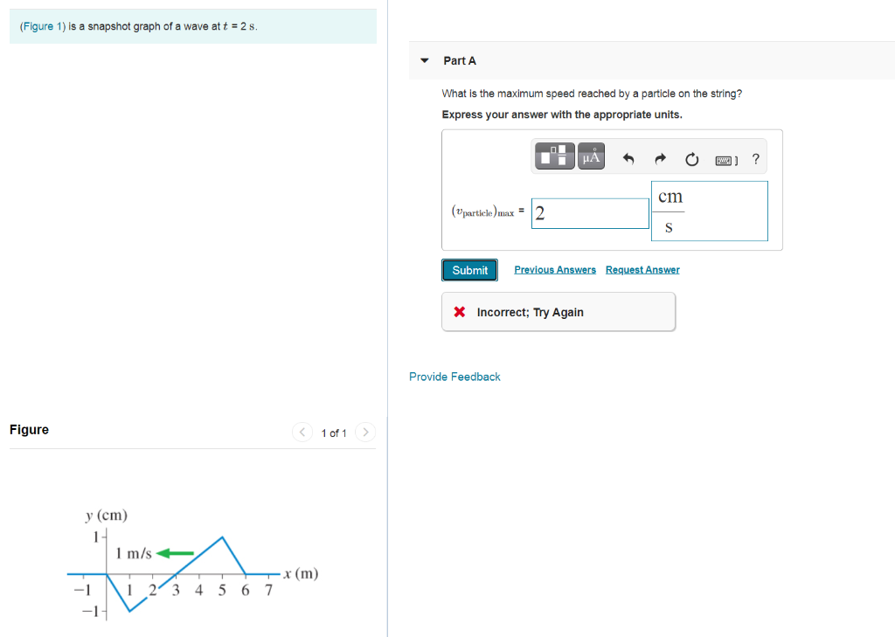This screenshot has width=895, height=637.
Task: Click the Submit button
Action: 469,270
